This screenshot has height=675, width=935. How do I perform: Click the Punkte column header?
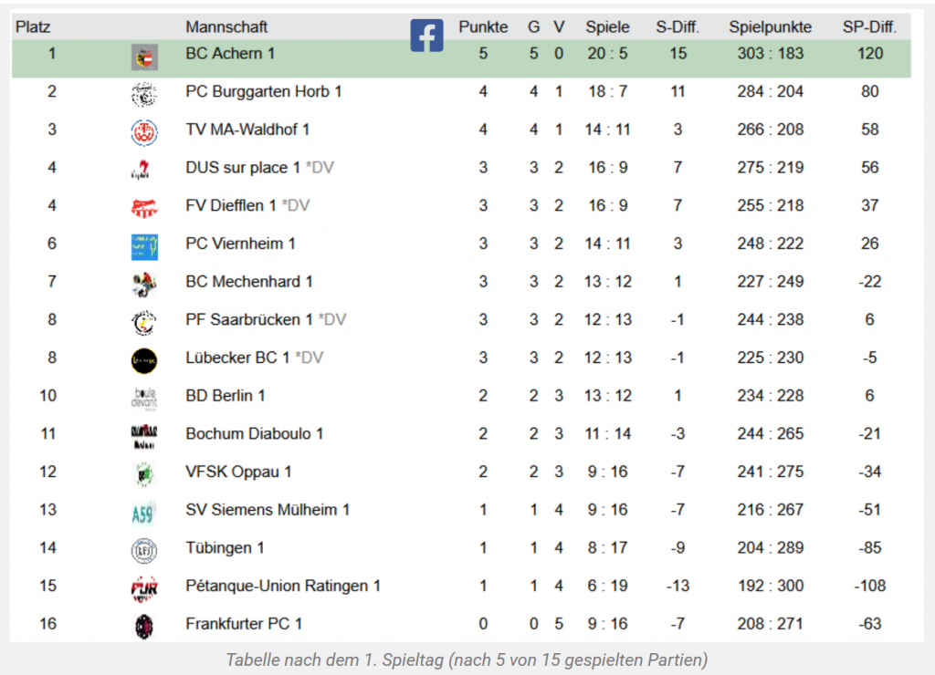point(483,27)
